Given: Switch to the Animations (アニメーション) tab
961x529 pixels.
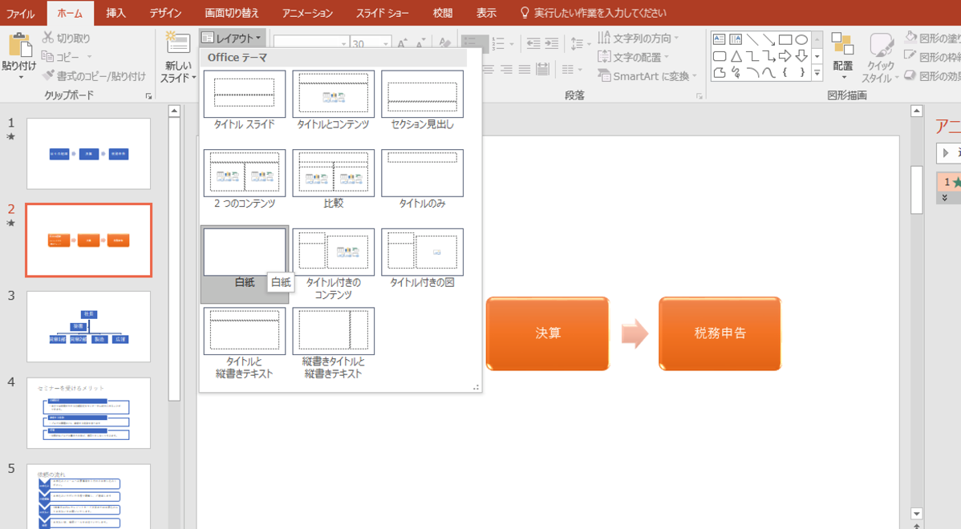Looking at the screenshot, I should tap(308, 13).
